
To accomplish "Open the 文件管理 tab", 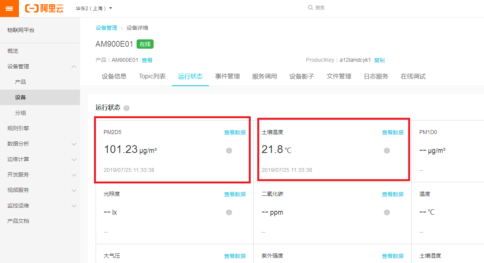I will 339,76.
